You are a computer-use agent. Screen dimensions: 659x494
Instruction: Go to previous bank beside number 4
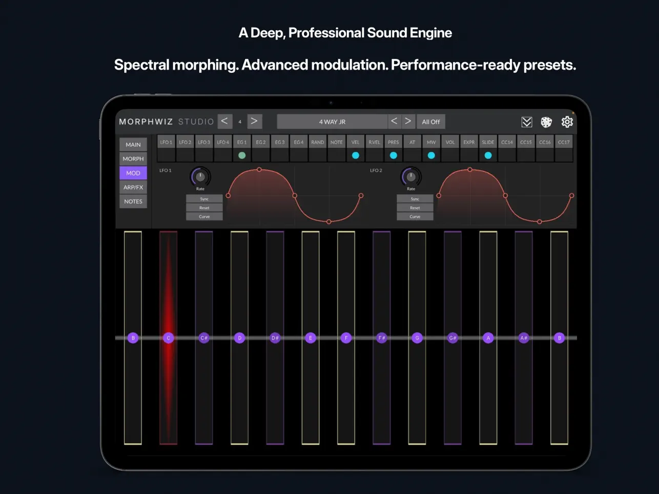pos(224,121)
